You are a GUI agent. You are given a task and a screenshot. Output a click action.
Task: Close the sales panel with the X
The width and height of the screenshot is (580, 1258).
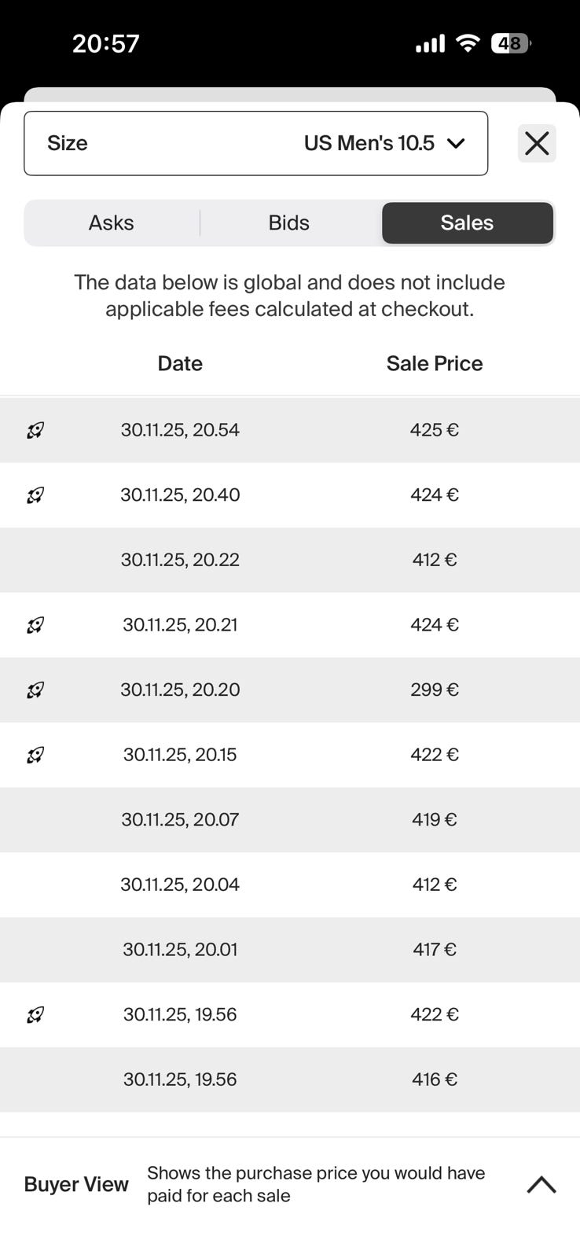(x=537, y=143)
